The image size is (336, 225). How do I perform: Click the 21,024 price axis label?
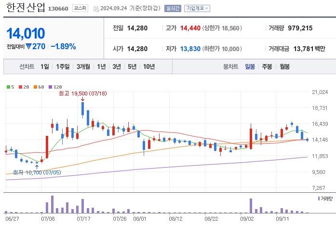(320, 92)
